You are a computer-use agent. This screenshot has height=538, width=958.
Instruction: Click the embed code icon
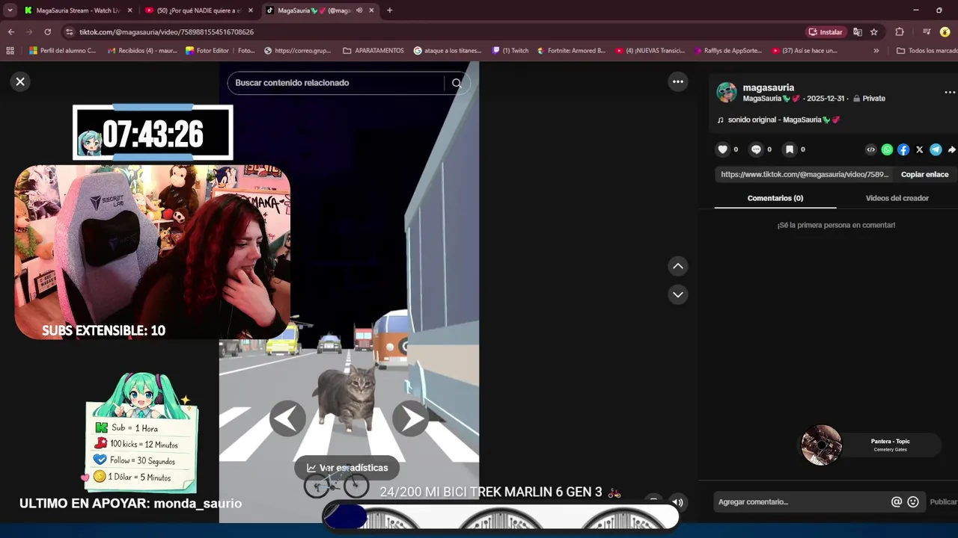(x=870, y=149)
